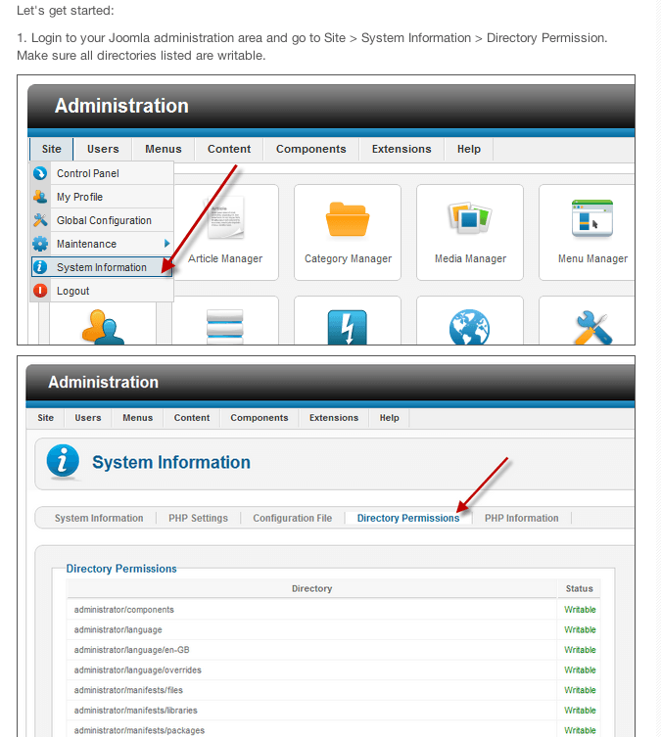
Task: Switch to the System Information tab
Action: (x=99, y=518)
